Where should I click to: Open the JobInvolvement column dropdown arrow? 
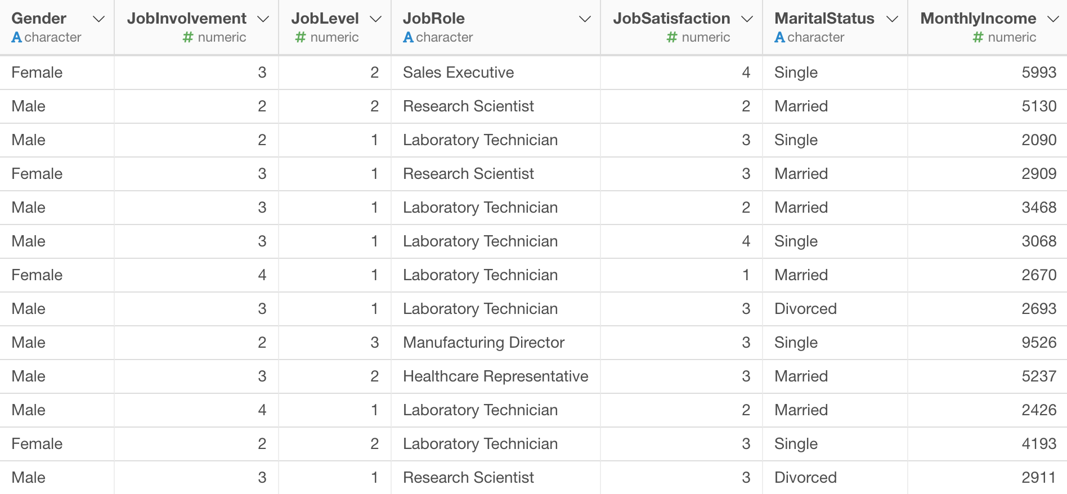263,19
